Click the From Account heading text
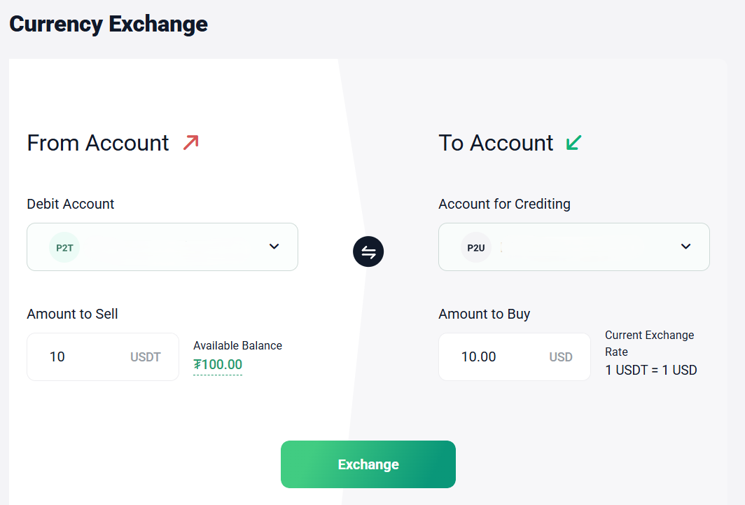The width and height of the screenshot is (745, 505). tap(98, 143)
